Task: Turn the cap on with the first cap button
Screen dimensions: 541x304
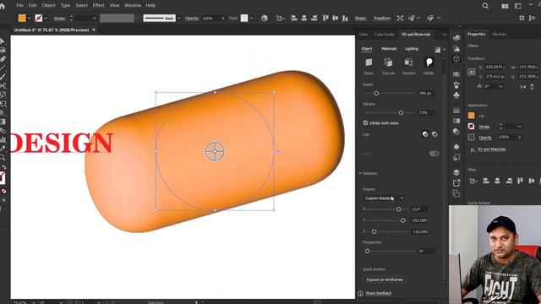Action: pos(425,134)
